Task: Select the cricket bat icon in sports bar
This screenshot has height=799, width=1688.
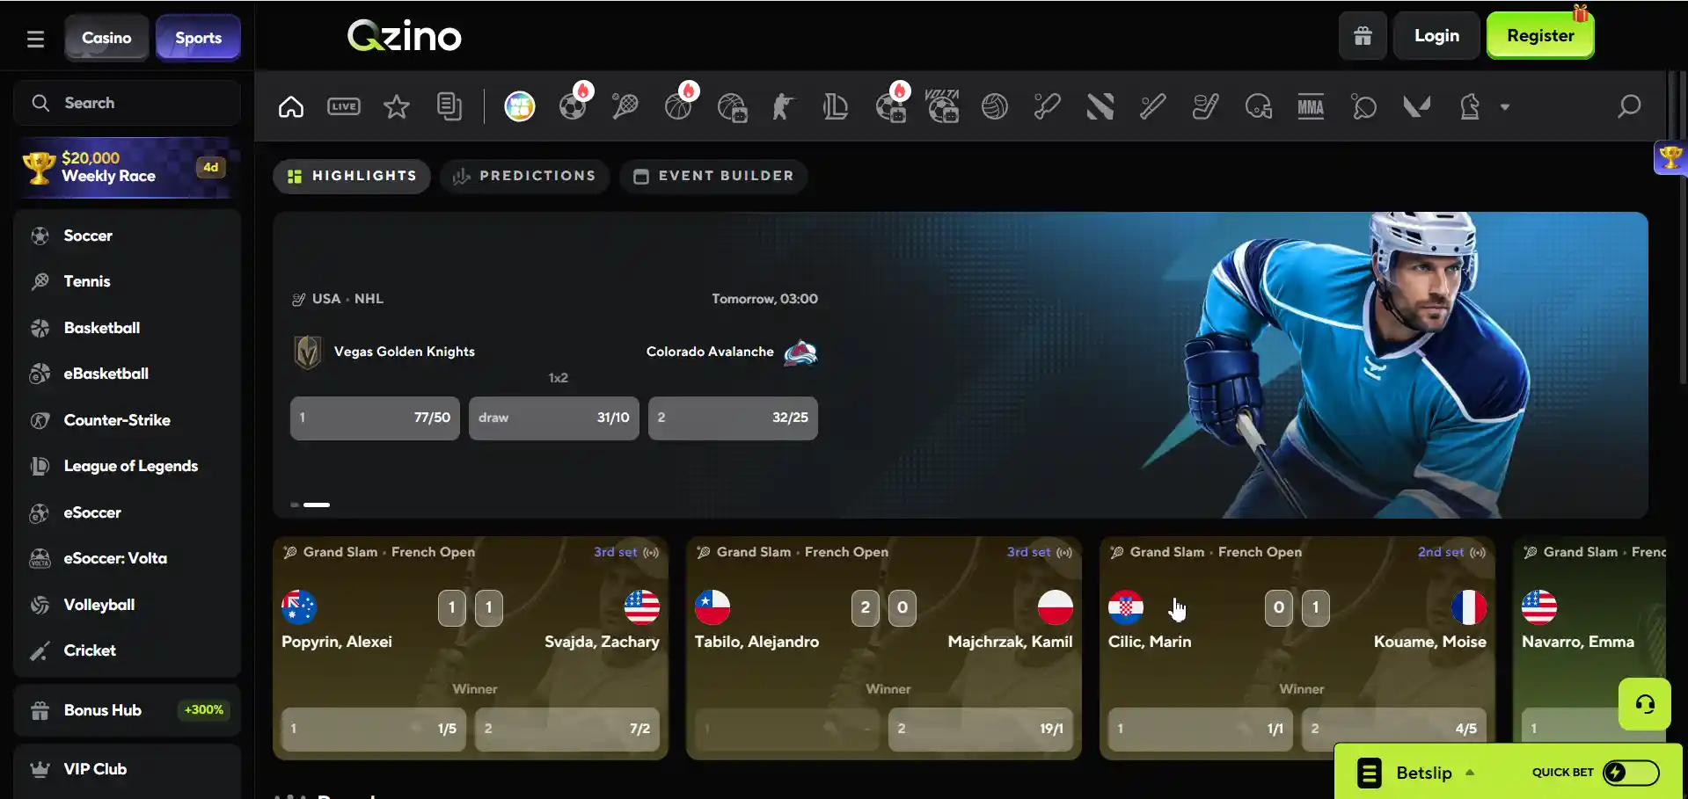Action: click(1047, 107)
